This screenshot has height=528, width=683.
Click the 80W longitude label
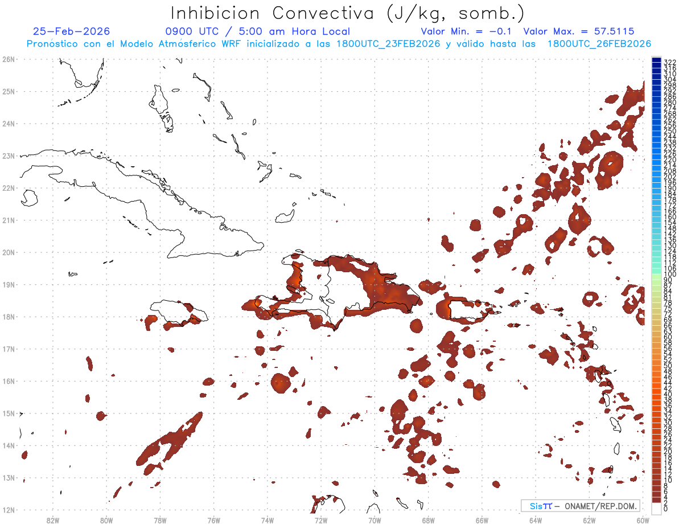(106, 520)
